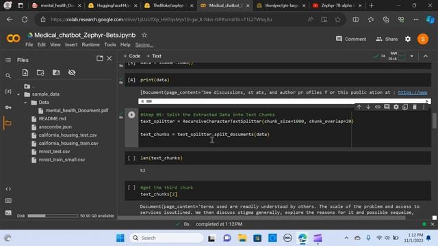Screen dimensions: 438x246
Task: Open runtime connection options dropdown
Action: click(x=412, y=56)
